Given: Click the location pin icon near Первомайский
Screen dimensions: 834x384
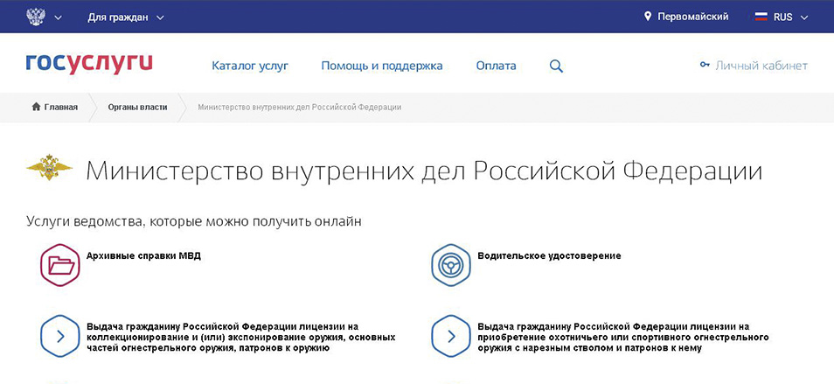Looking at the screenshot, I should pyautogui.click(x=647, y=17).
